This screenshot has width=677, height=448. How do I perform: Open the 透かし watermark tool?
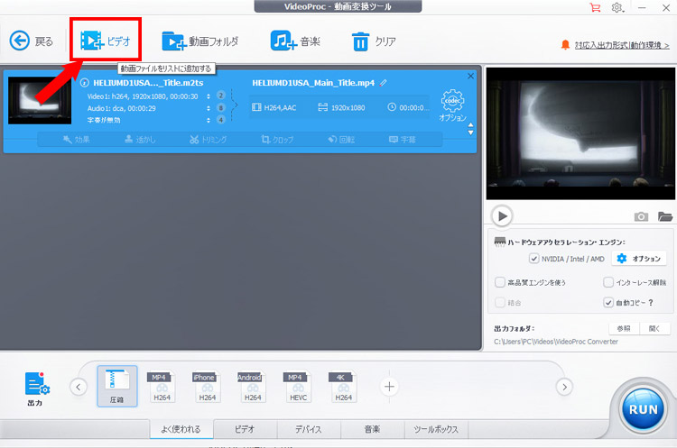pyautogui.click(x=140, y=140)
